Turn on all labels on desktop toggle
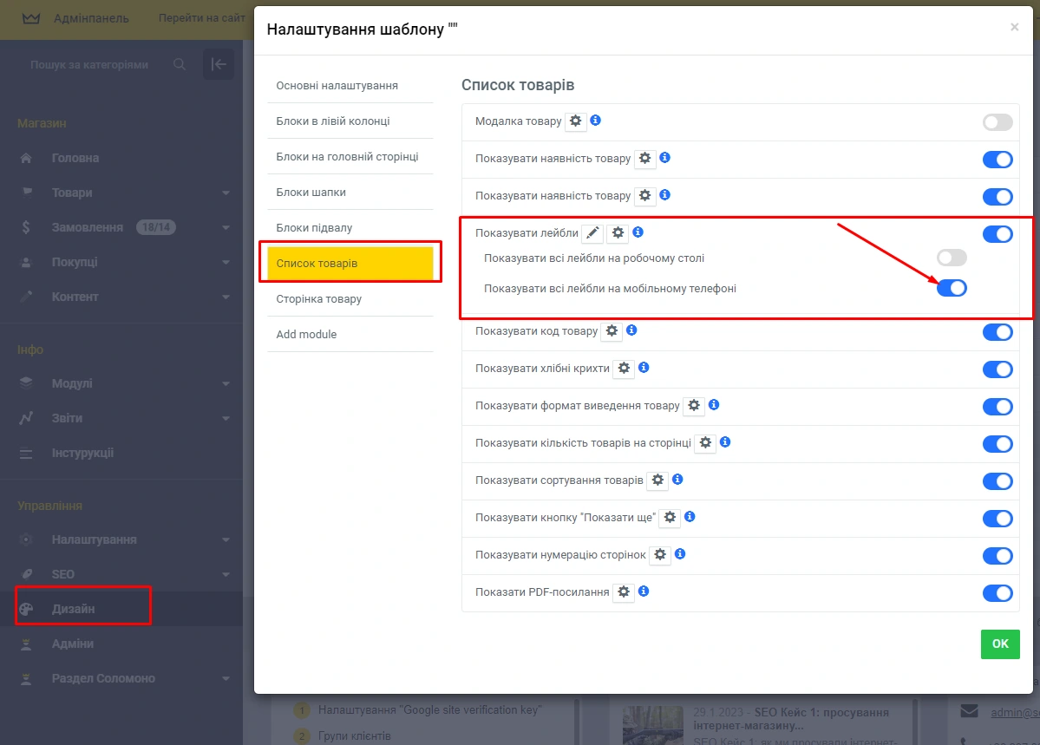Screen dimensions: 1040x745 (952, 258)
